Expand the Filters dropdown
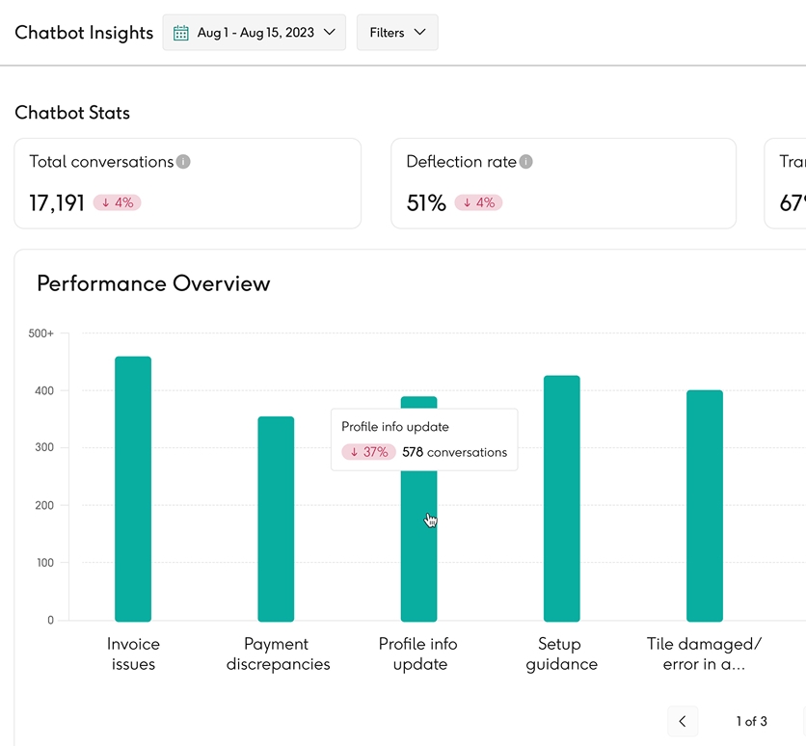Image resolution: width=806 pixels, height=746 pixels. click(396, 33)
